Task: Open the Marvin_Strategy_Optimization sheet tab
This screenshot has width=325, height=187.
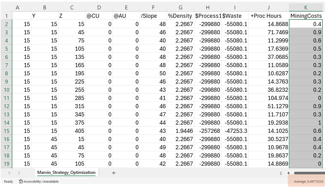Action: (66, 173)
